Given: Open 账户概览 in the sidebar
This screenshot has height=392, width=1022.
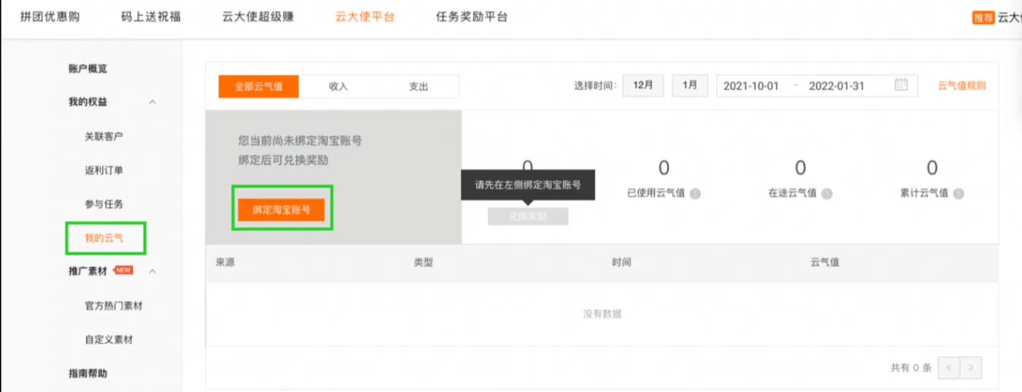Looking at the screenshot, I should 88,68.
